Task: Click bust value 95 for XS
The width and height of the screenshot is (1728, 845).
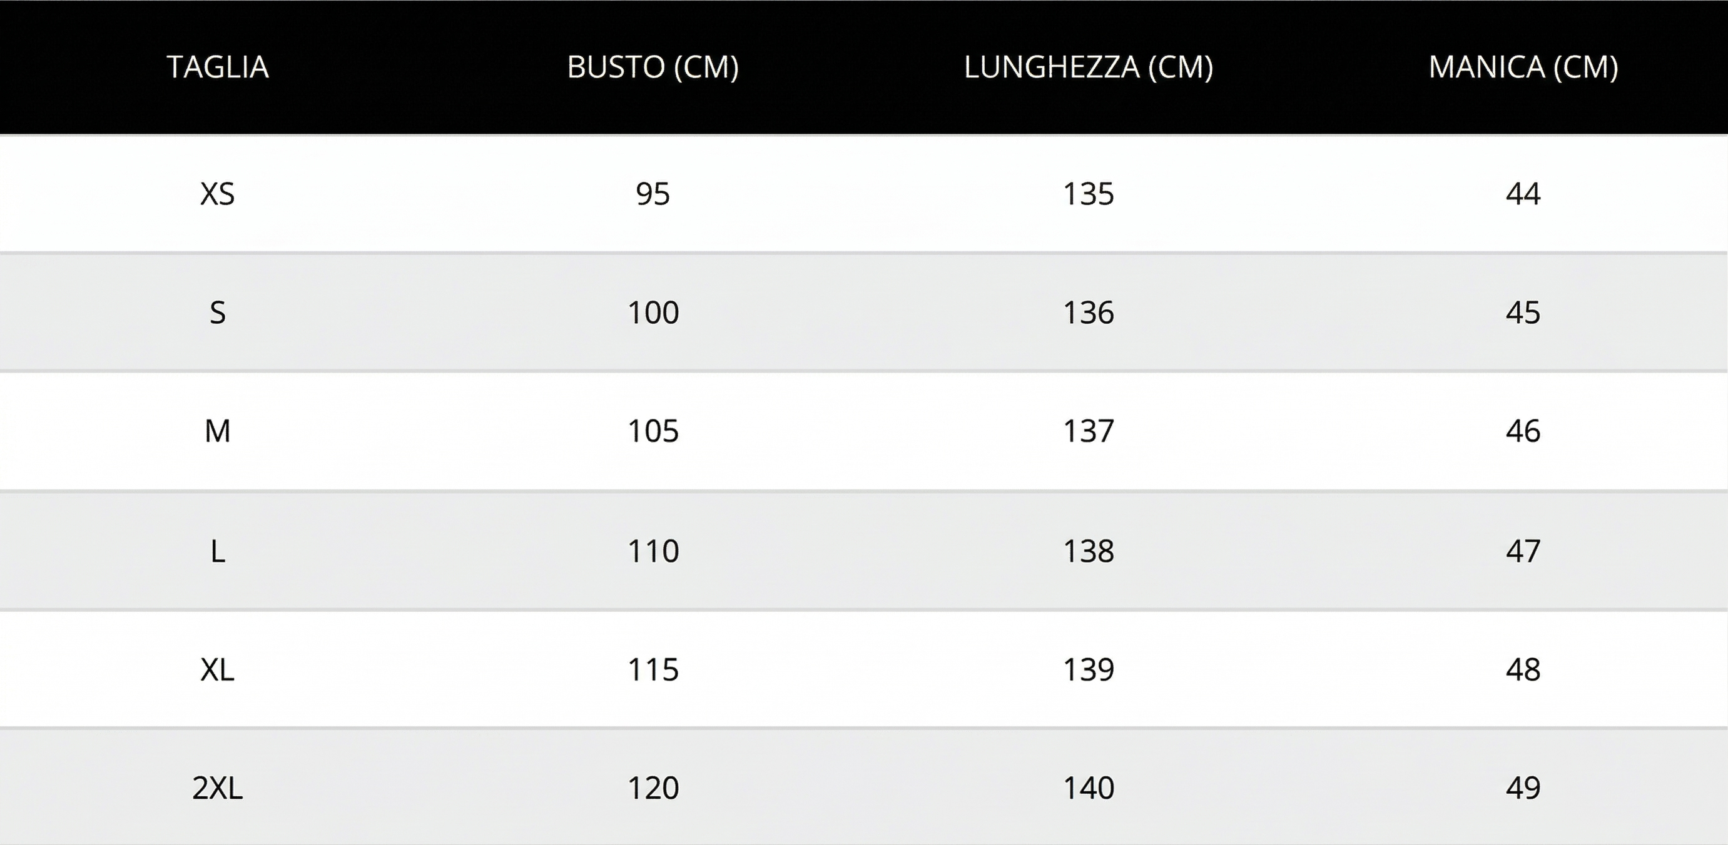Action: point(653,194)
